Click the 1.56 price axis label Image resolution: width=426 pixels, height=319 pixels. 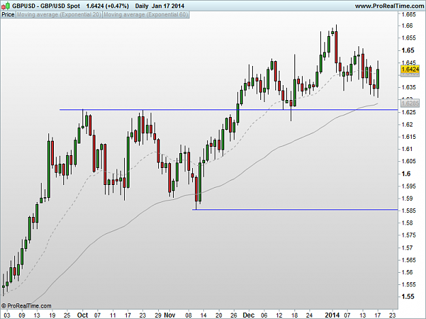point(407,272)
